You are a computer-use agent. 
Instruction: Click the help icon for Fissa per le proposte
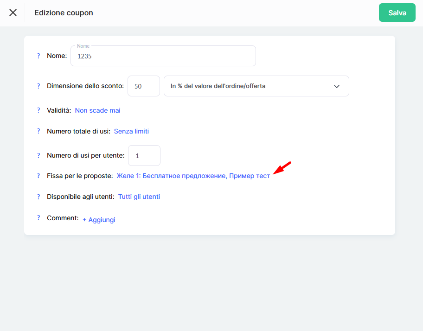38,176
